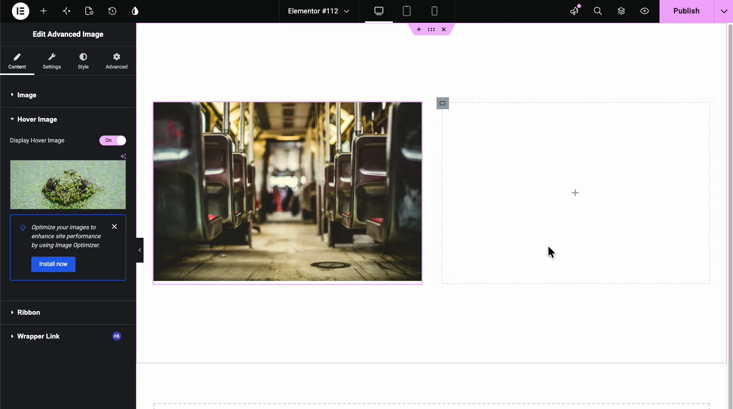Open the Settings tab

point(52,61)
